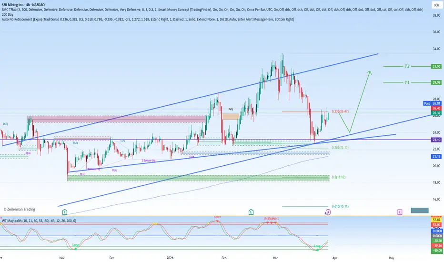Click the yellow 57.87 oscillator value
The image size is (444, 262).
point(436,220)
